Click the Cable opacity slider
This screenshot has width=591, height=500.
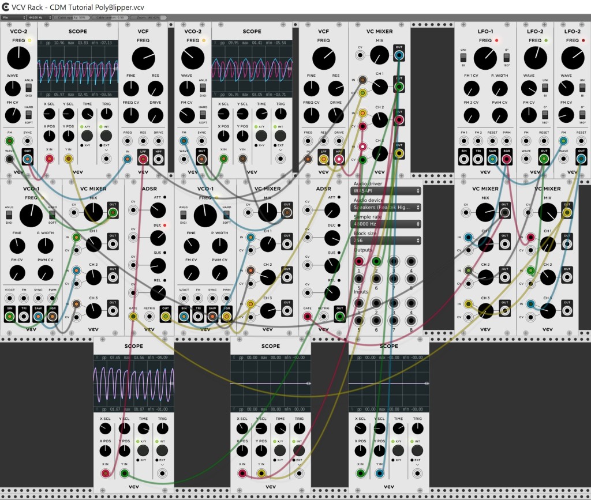pos(73,18)
